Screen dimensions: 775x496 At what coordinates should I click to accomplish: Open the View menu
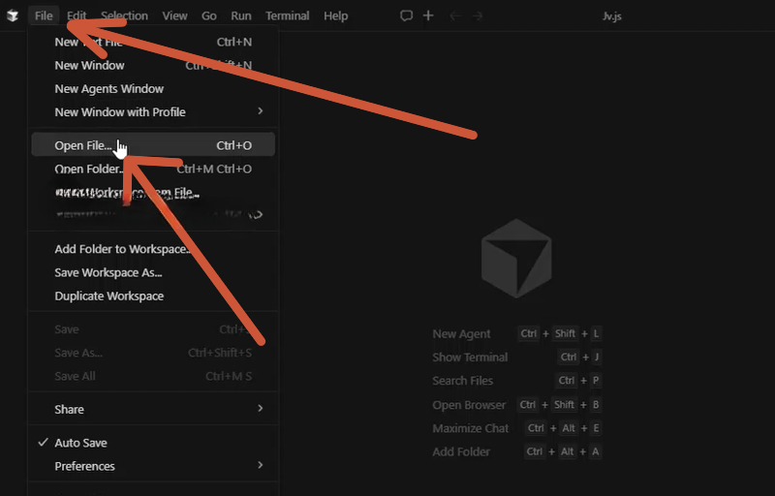coord(175,15)
